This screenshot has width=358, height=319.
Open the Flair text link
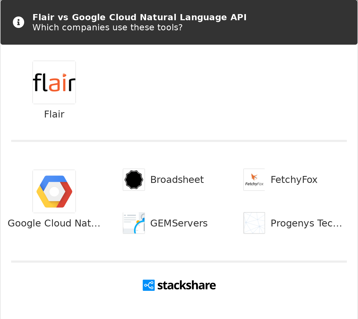pos(54,114)
